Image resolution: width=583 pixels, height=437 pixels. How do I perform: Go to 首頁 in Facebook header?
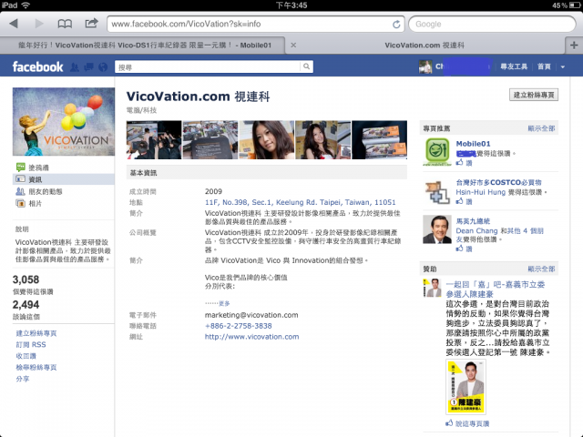tap(544, 66)
